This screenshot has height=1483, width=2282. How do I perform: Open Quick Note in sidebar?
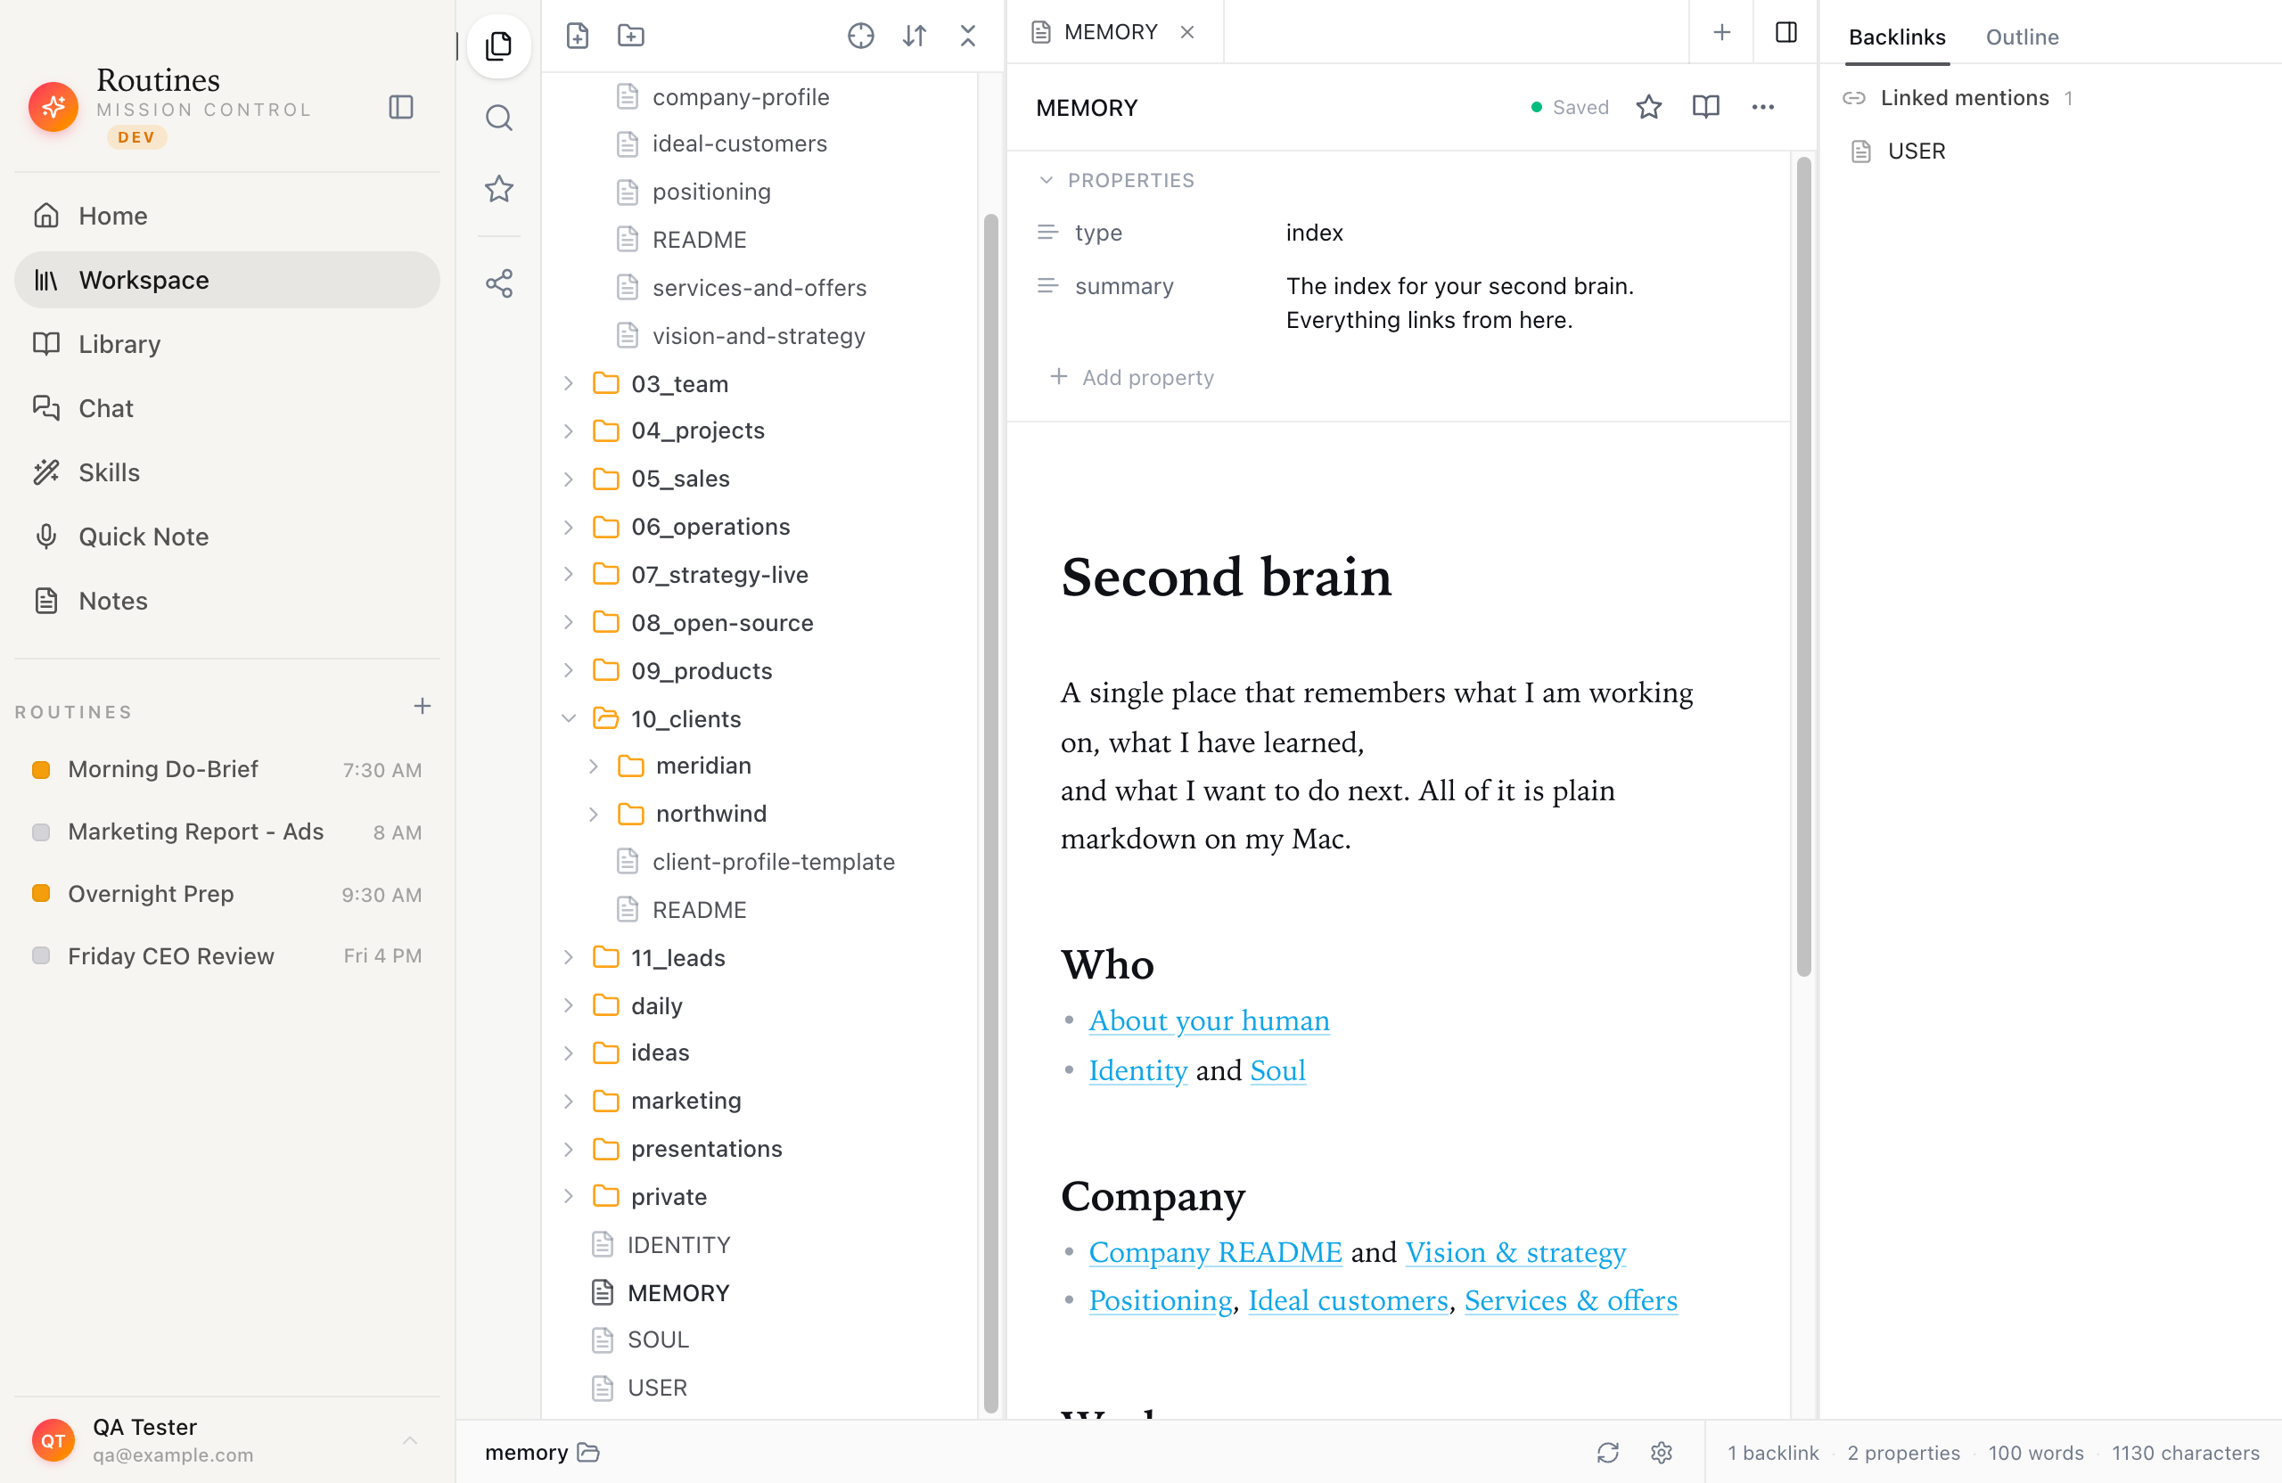[227, 537]
